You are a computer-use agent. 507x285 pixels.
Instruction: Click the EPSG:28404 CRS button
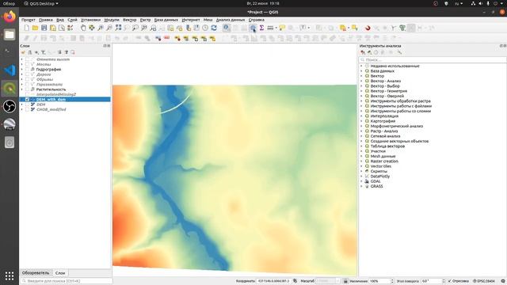click(484, 281)
